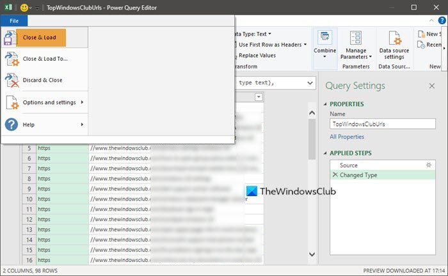This screenshot has height=276, width=448.
Task: Select row number 5 header
Action: [29, 148]
